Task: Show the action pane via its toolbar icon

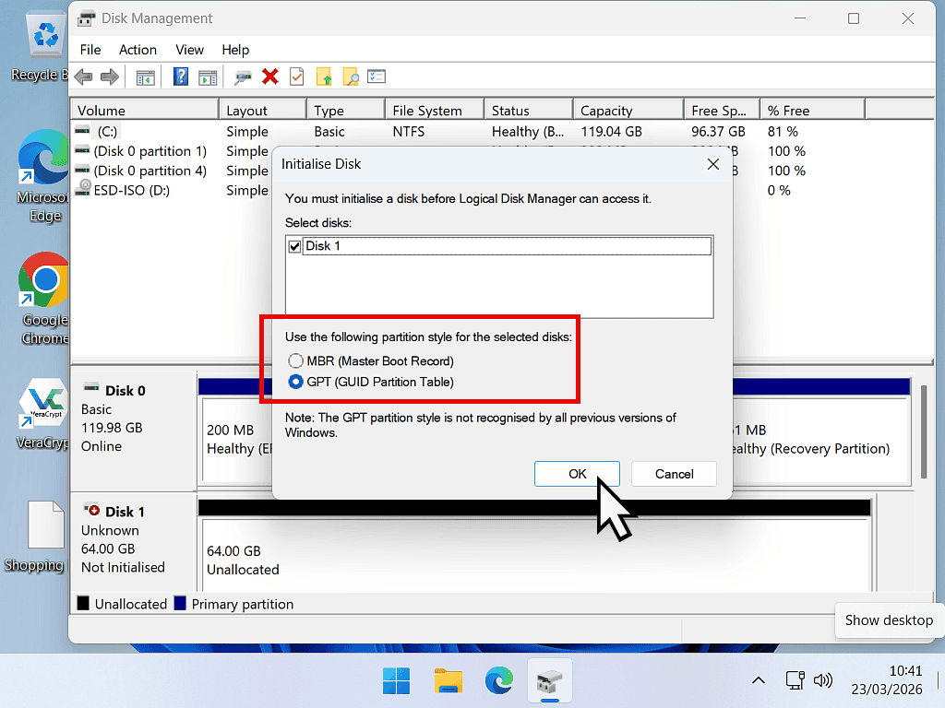Action: pos(208,77)
